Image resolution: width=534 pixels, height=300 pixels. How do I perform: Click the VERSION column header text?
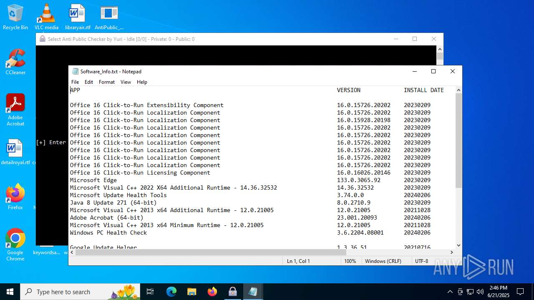[349, 90]
